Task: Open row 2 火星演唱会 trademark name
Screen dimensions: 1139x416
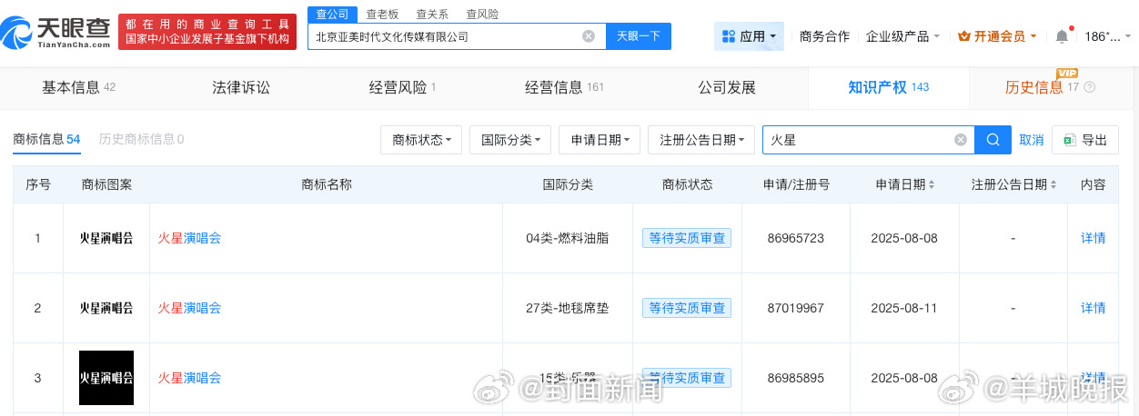Action: [x=189, y=308]
